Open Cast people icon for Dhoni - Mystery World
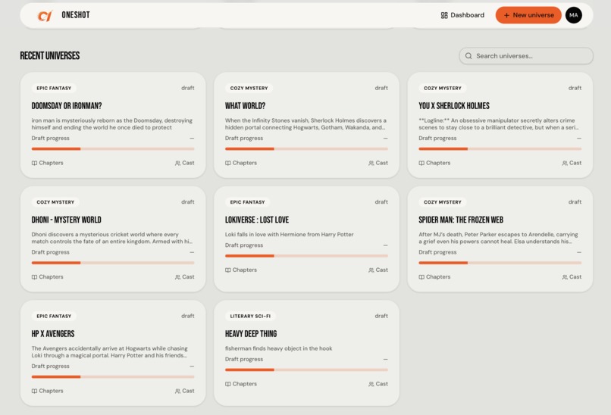 [x=177, y=277]
